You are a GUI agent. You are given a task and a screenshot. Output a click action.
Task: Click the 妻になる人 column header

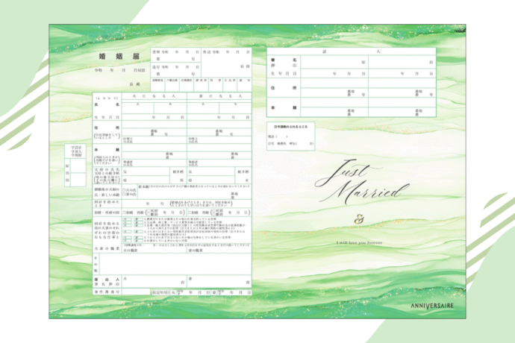tap(219, 96)
